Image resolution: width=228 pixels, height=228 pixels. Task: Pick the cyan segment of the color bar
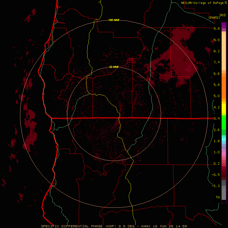coord(224,139)
